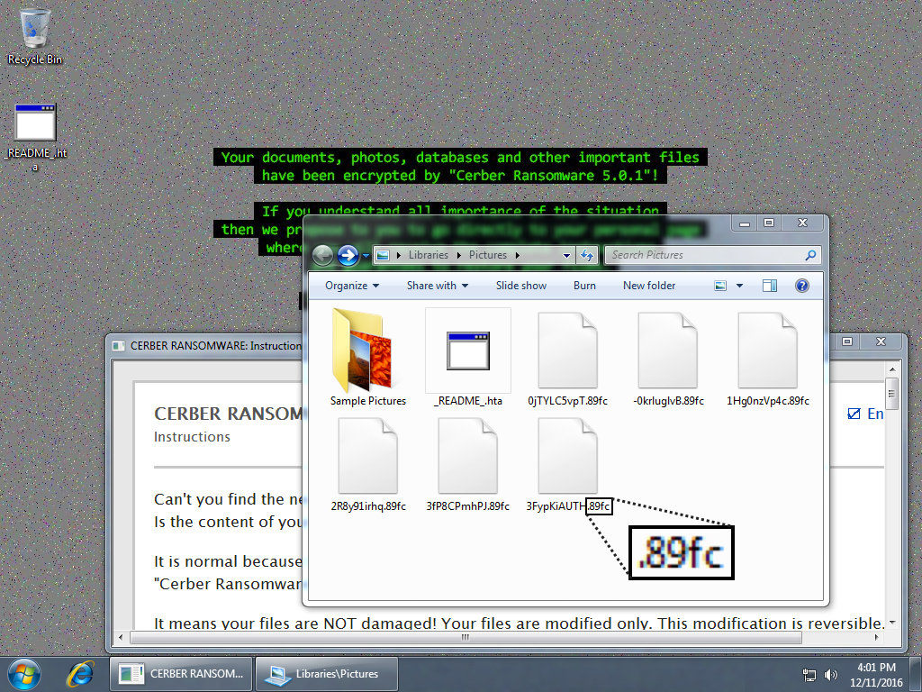Click the Cerber window title bar icon
The height and width of the screenshot is (692, 922).
coord(118,345)
